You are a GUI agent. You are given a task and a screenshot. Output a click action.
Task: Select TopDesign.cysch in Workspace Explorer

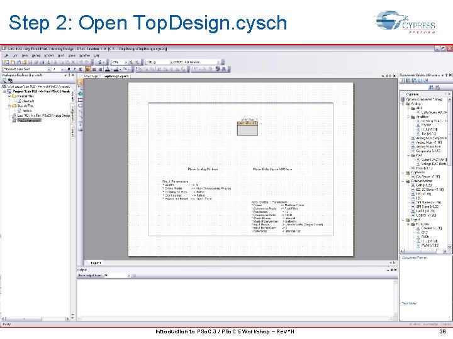[28, 120]
